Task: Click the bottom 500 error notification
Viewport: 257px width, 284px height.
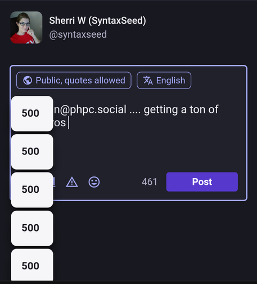Action: (x=32, y=265)
